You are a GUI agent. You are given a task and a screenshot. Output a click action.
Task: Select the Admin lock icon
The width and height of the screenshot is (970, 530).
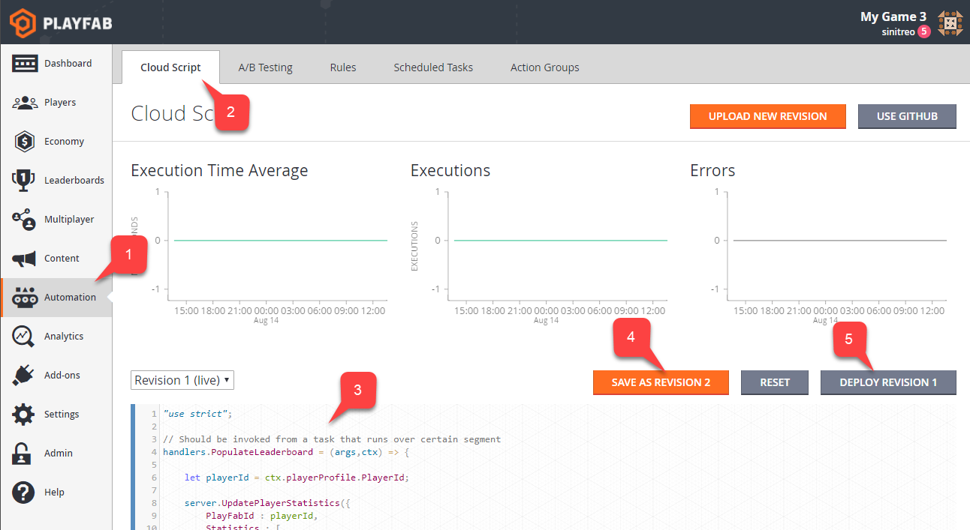coord(25,453)
